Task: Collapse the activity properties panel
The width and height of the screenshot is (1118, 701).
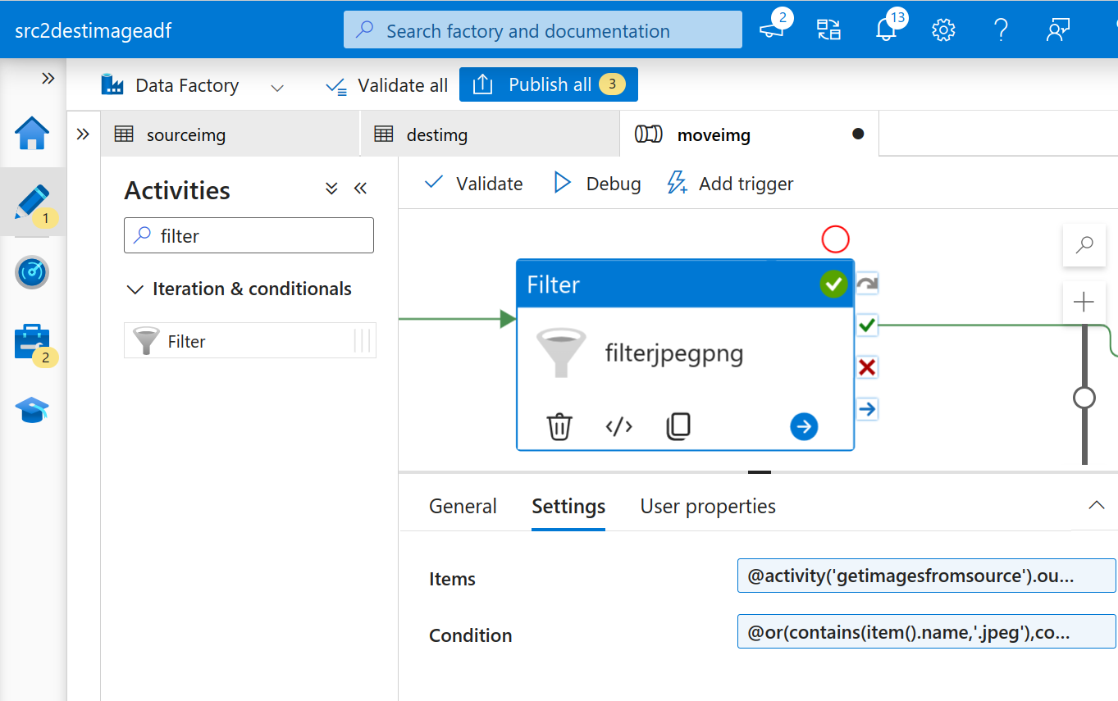Action: click(x=1096, y=505)
